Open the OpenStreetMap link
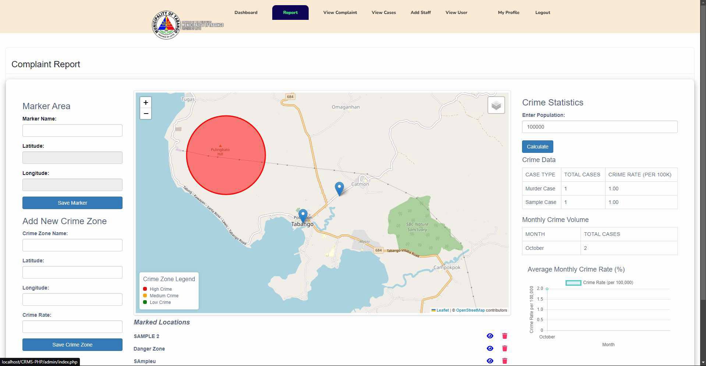 point(470,310)
